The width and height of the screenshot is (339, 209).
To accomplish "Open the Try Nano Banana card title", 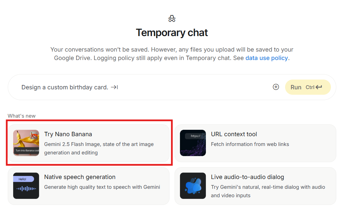I will coord(68,134).
